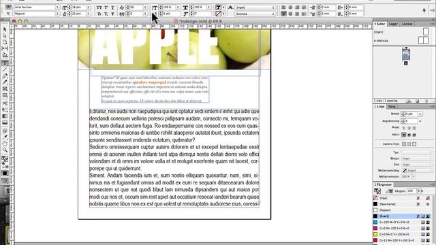Switch to the Lager tab
The width and height of the screenshot is (436, 245).
coord(393,24)
